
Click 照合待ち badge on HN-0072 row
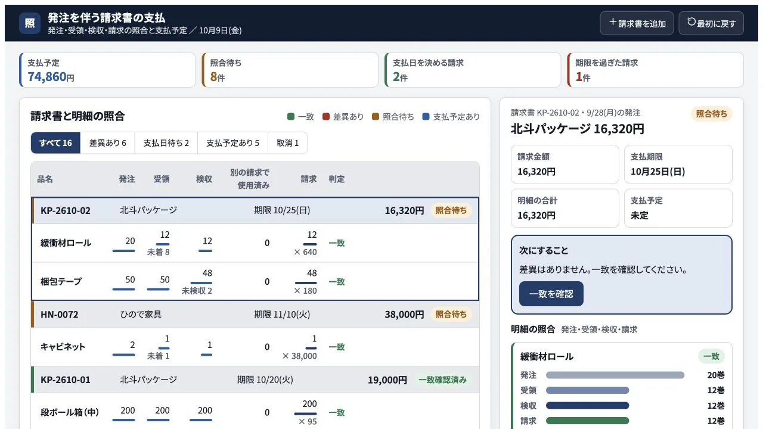pyautogui.click(x=451, y=315)
